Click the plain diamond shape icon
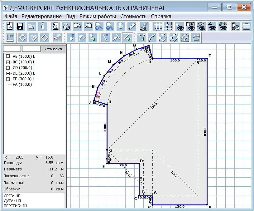 (x=45, y=38)
